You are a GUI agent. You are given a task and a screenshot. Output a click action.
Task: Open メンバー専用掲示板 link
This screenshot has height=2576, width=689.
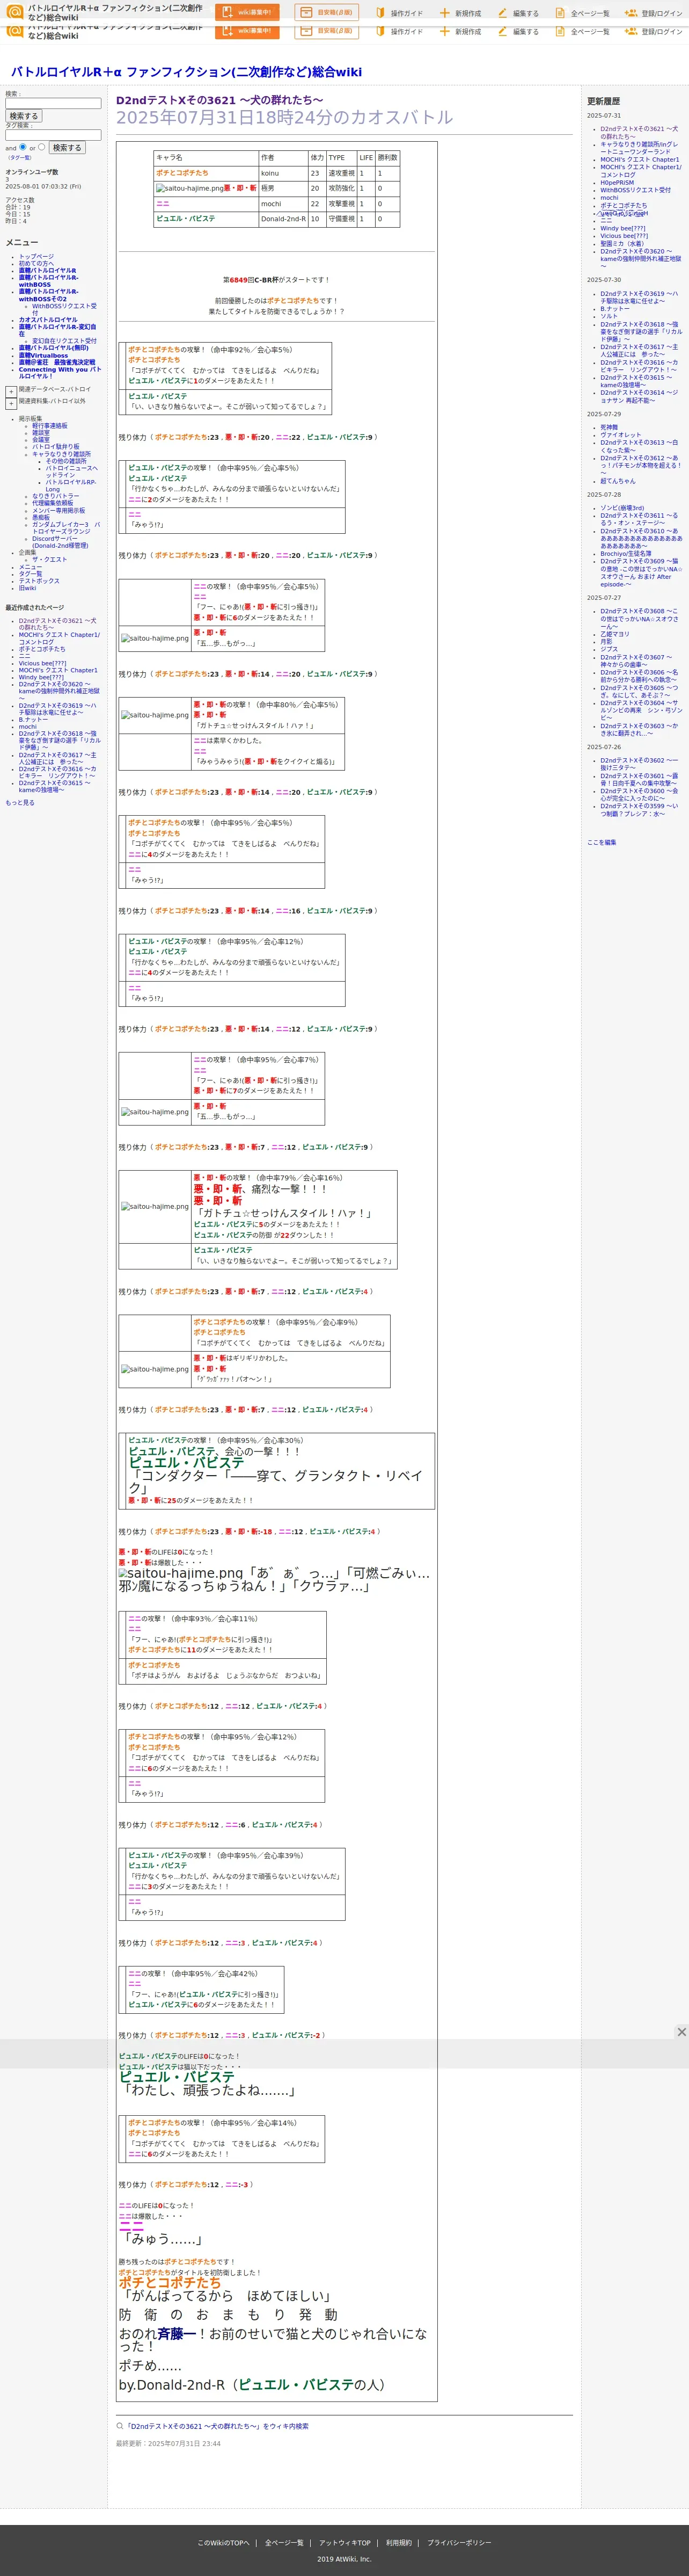click(59, 510)
